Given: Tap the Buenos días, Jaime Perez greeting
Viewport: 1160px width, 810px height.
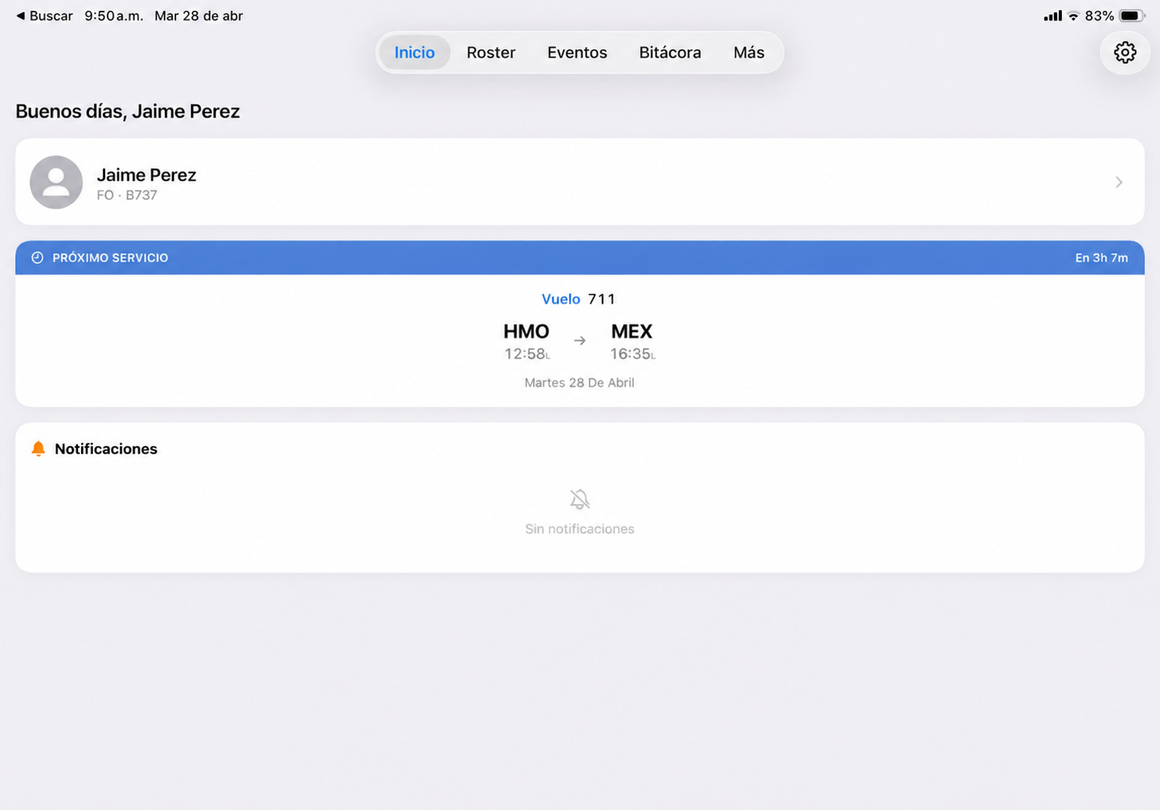Looking at the screenshot, I should [128, 111].
